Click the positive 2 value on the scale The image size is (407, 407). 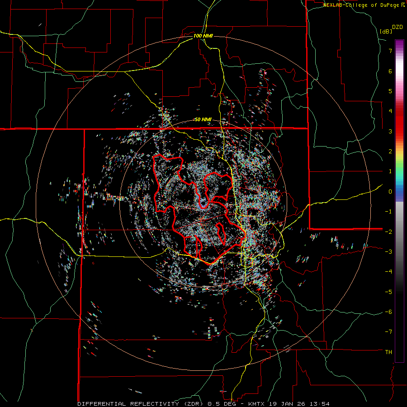390,151
